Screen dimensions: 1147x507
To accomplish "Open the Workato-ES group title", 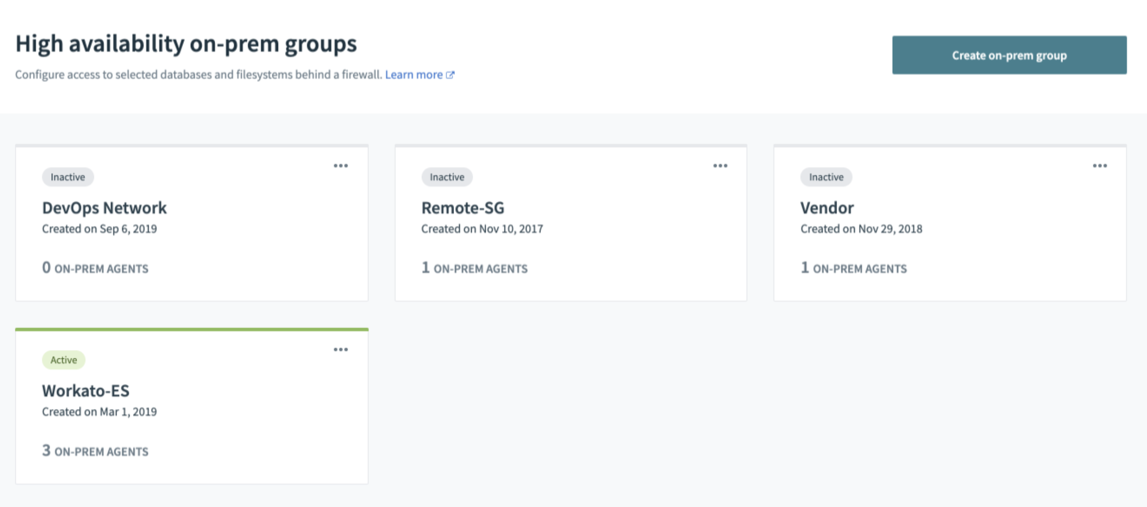I will (85, 391).
